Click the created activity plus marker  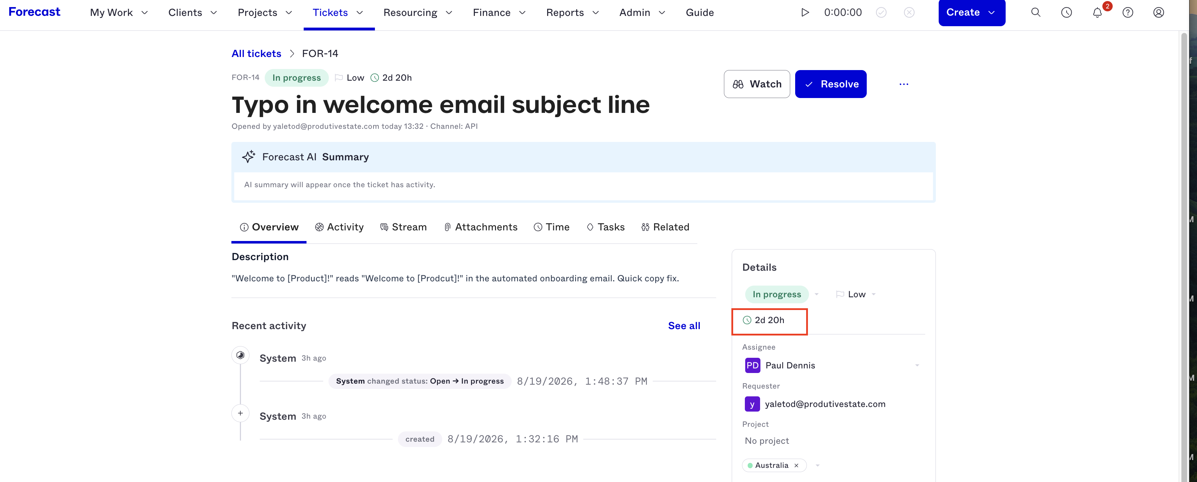[240, 413]
